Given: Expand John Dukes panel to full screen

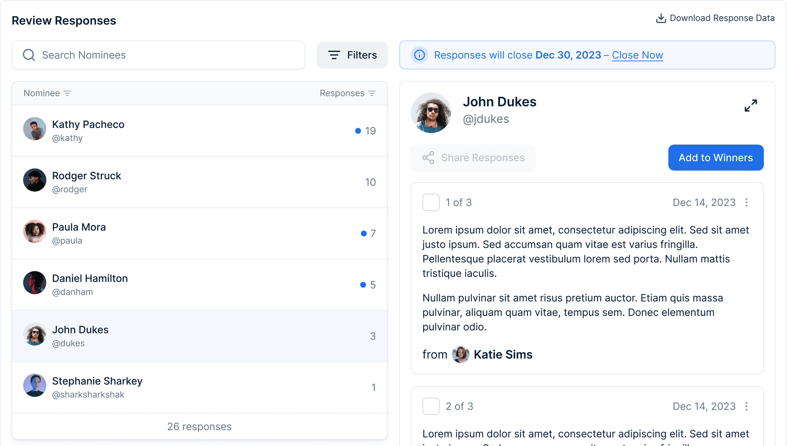Looking at the screenshot, I should 750,106.
